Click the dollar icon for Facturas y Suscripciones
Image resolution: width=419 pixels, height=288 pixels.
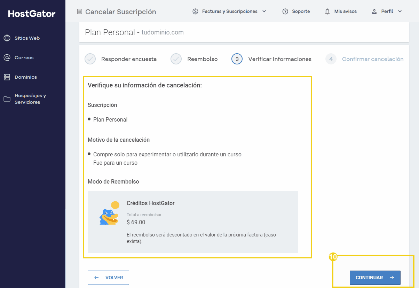point(195,11)
